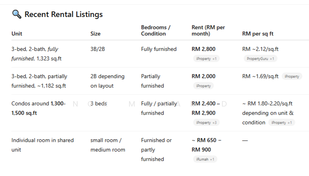Select the Size column header

coord(95,34)
